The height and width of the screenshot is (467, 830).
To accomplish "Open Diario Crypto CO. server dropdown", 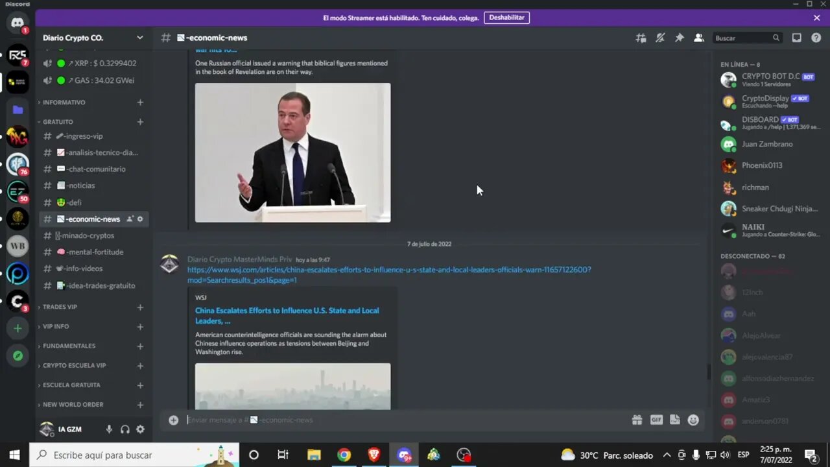I will [x=93, y=38].
